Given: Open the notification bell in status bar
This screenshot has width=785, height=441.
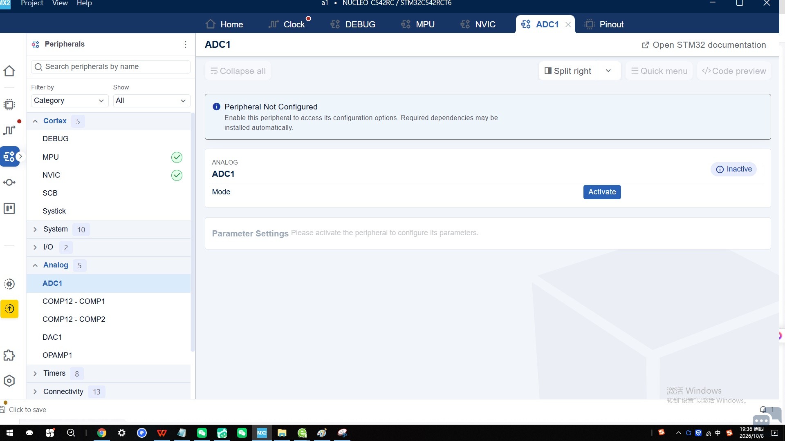Looking at the screenshot, I should click(x=763, y=409).
